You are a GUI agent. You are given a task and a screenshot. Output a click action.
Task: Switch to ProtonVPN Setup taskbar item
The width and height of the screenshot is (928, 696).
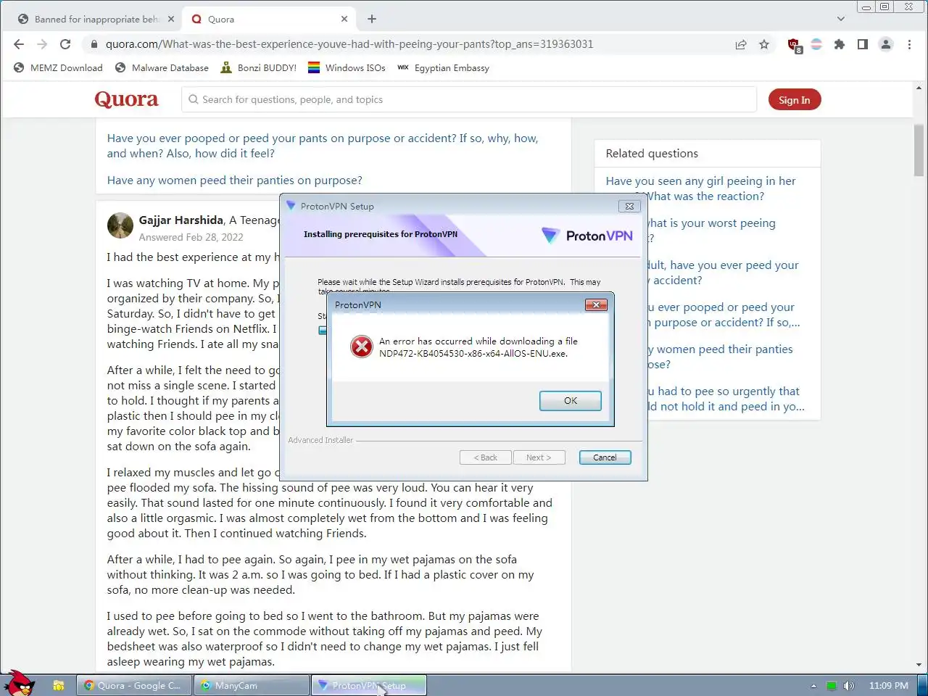click(x=369, y=685)
